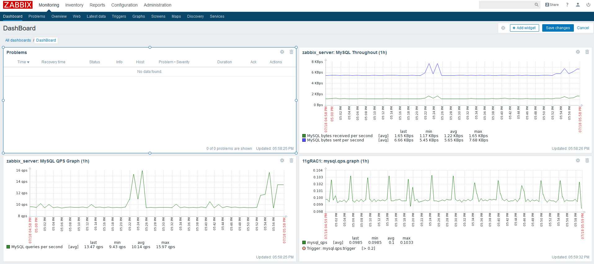Delete the MySQL QPS Graph widget
This screenshot has width=594, height=264.
pos(291,160)
